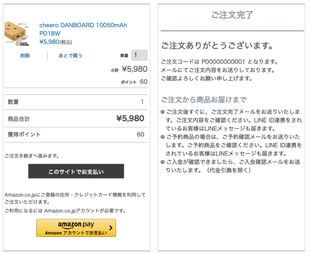
Task: Click the amazon pay logo on the yellow button
Action: (x=76, y=225)
